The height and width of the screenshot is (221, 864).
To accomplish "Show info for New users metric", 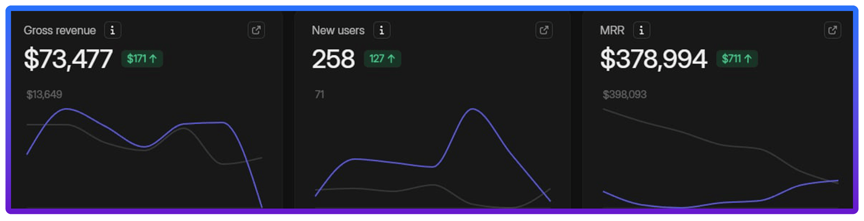I will 382,30.
